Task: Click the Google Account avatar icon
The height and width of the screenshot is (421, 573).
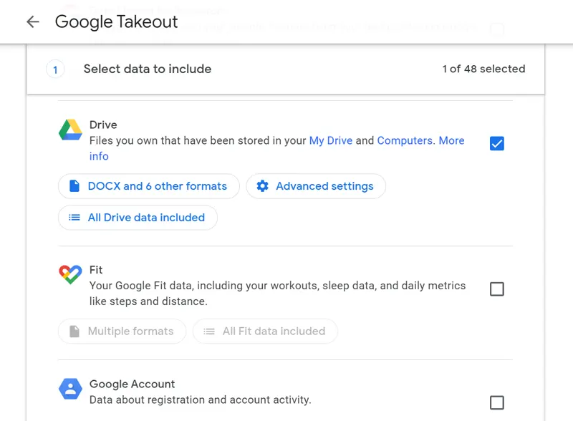Action: tap(70, 389)
